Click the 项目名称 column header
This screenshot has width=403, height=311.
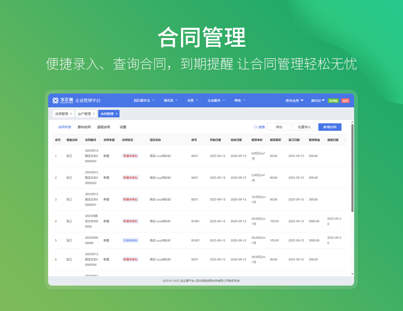click(155, 140)
